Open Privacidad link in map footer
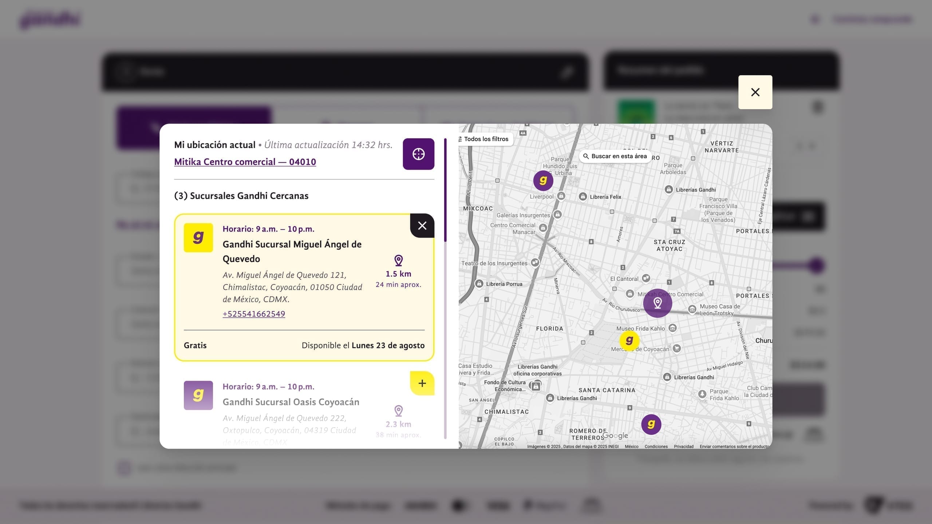 [x=683, y=446]
